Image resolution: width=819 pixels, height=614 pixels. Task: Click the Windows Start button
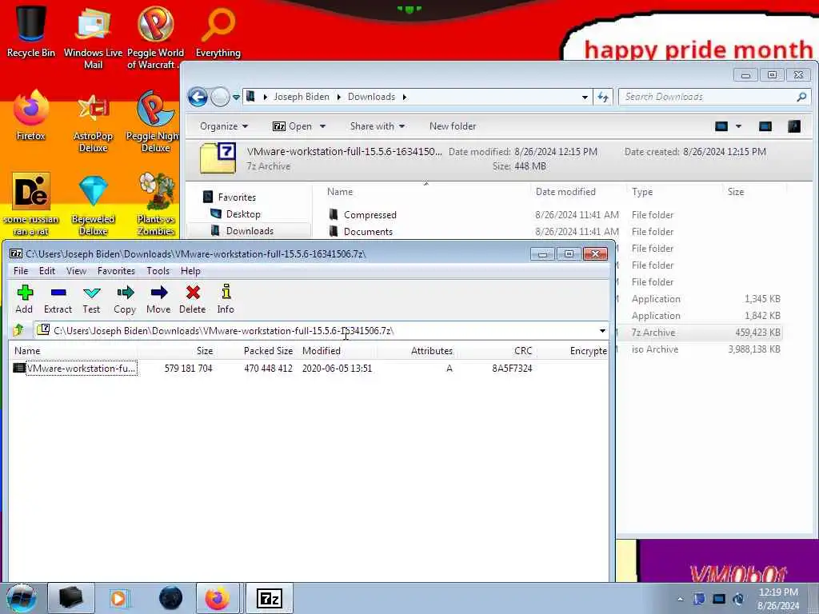[22, 598]
